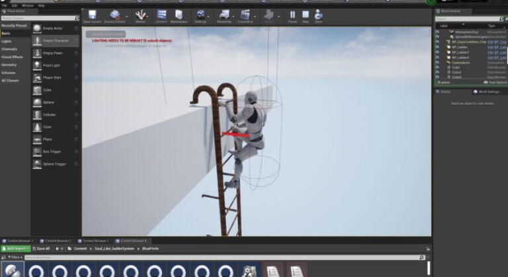
Task: Select Cylinder in Place Actors
Action: pyautogui.click(x=56, y=114)
